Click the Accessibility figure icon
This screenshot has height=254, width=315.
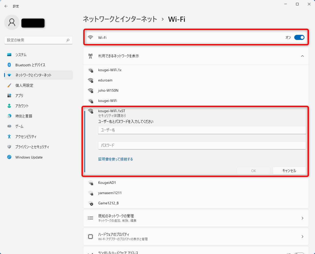pos(9,137)
